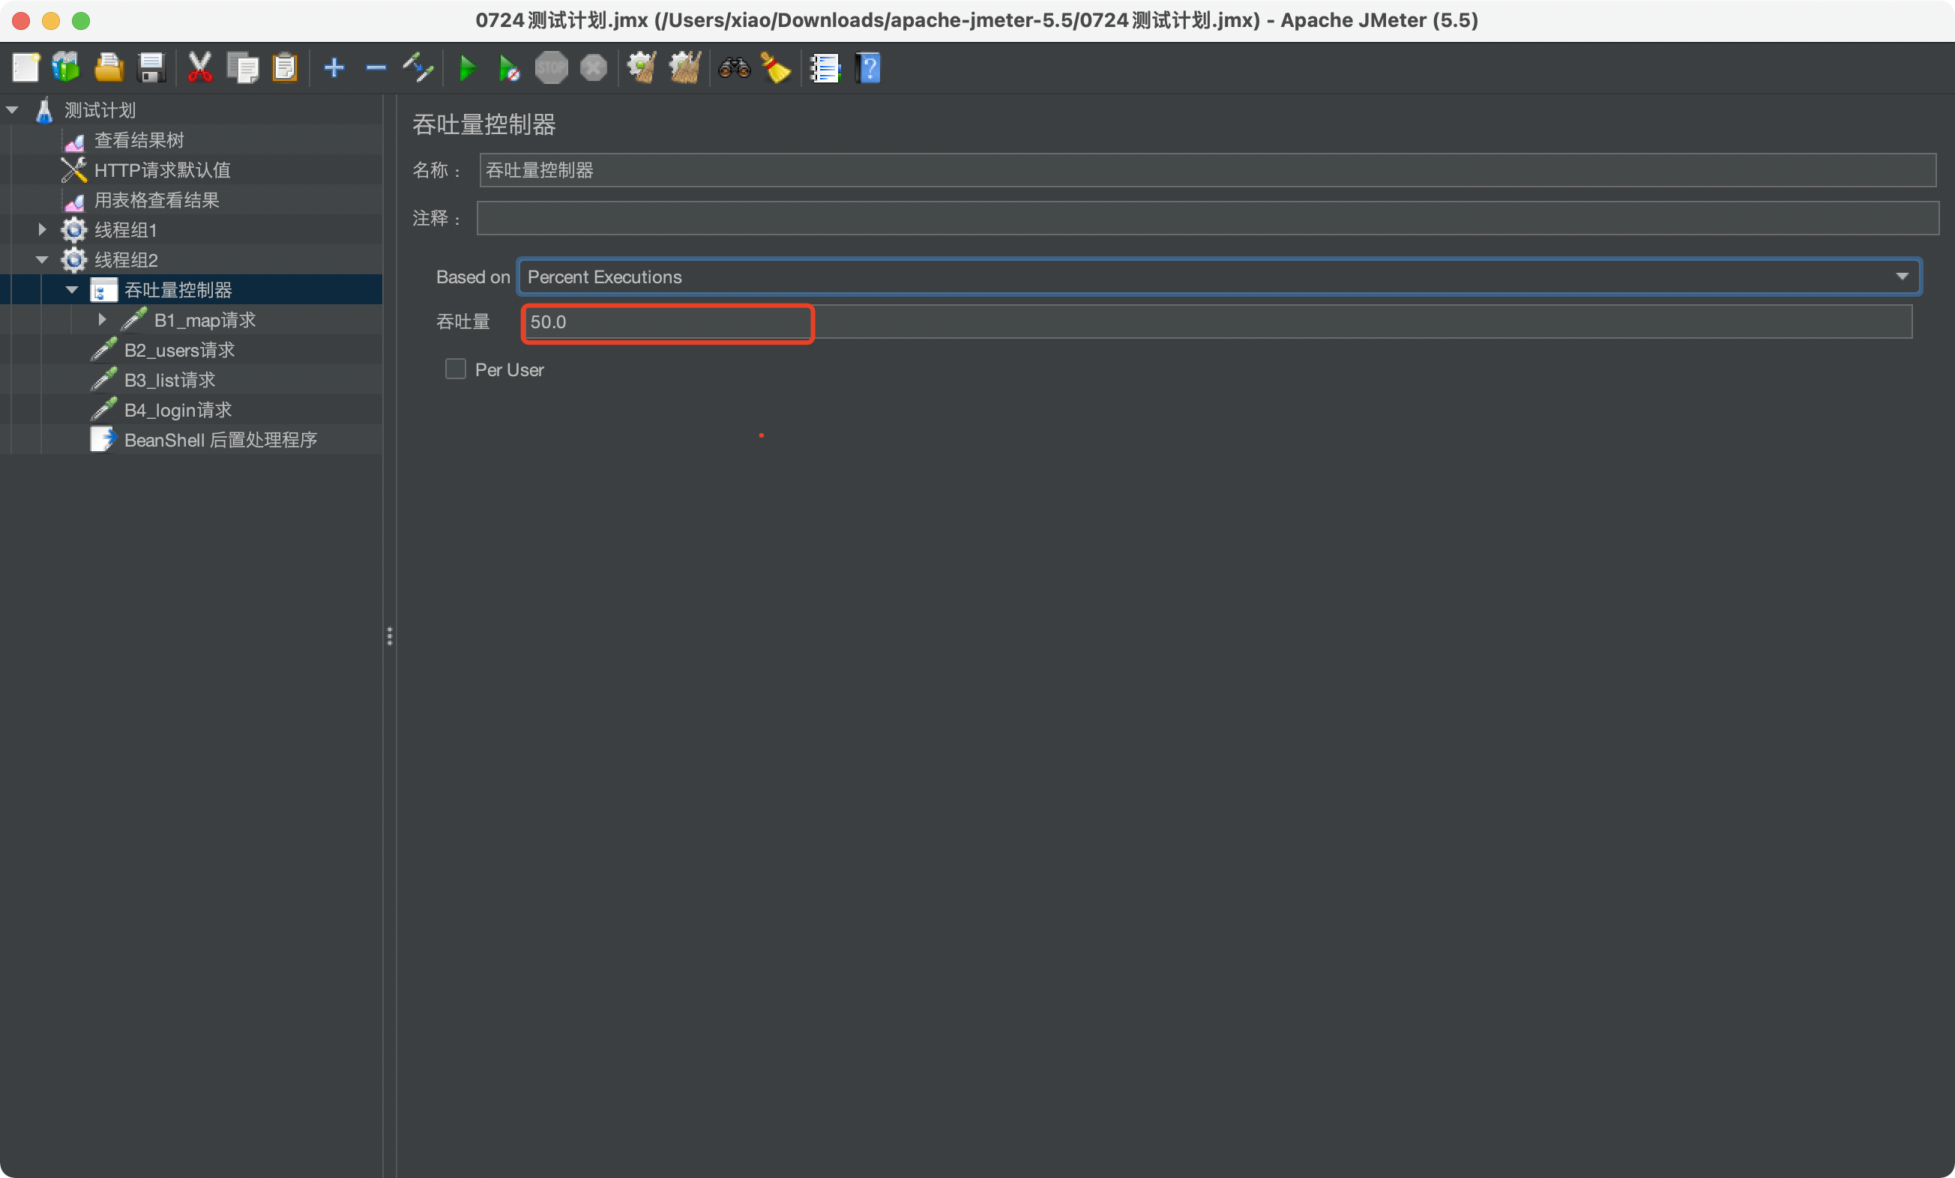Viewport: 1955px width, 1178px height.
Task: Open the Templates icon in toolbar
Action: coord(66,68)
